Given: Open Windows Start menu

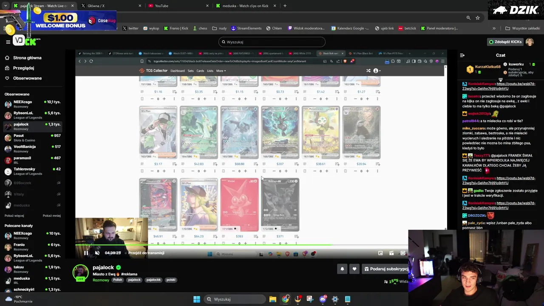Looking at the screenshot, I should pos(197,299).
